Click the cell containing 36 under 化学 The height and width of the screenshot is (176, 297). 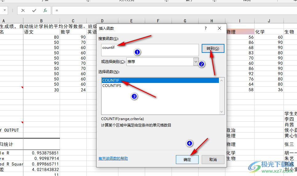tap(269, 90)
